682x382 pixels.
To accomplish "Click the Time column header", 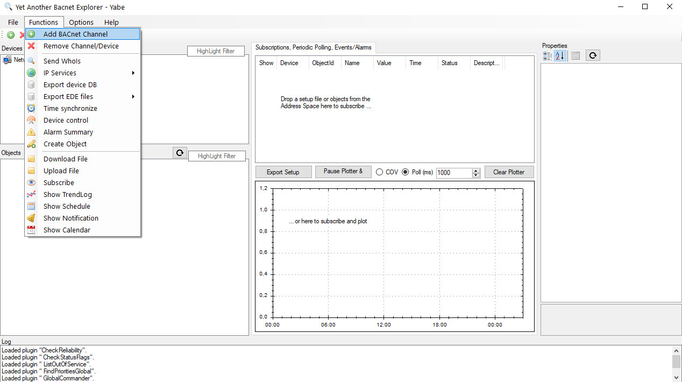I will pyautogui.click(x=422, y=63).
